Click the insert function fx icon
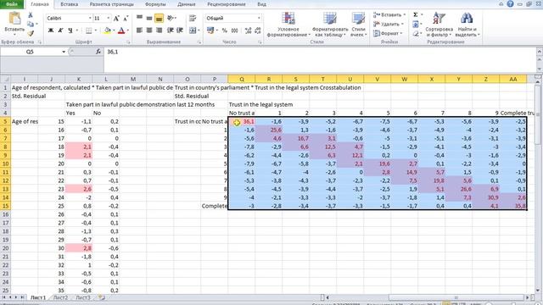The width and height of the screenshot is (543, 305). point(98,52)
